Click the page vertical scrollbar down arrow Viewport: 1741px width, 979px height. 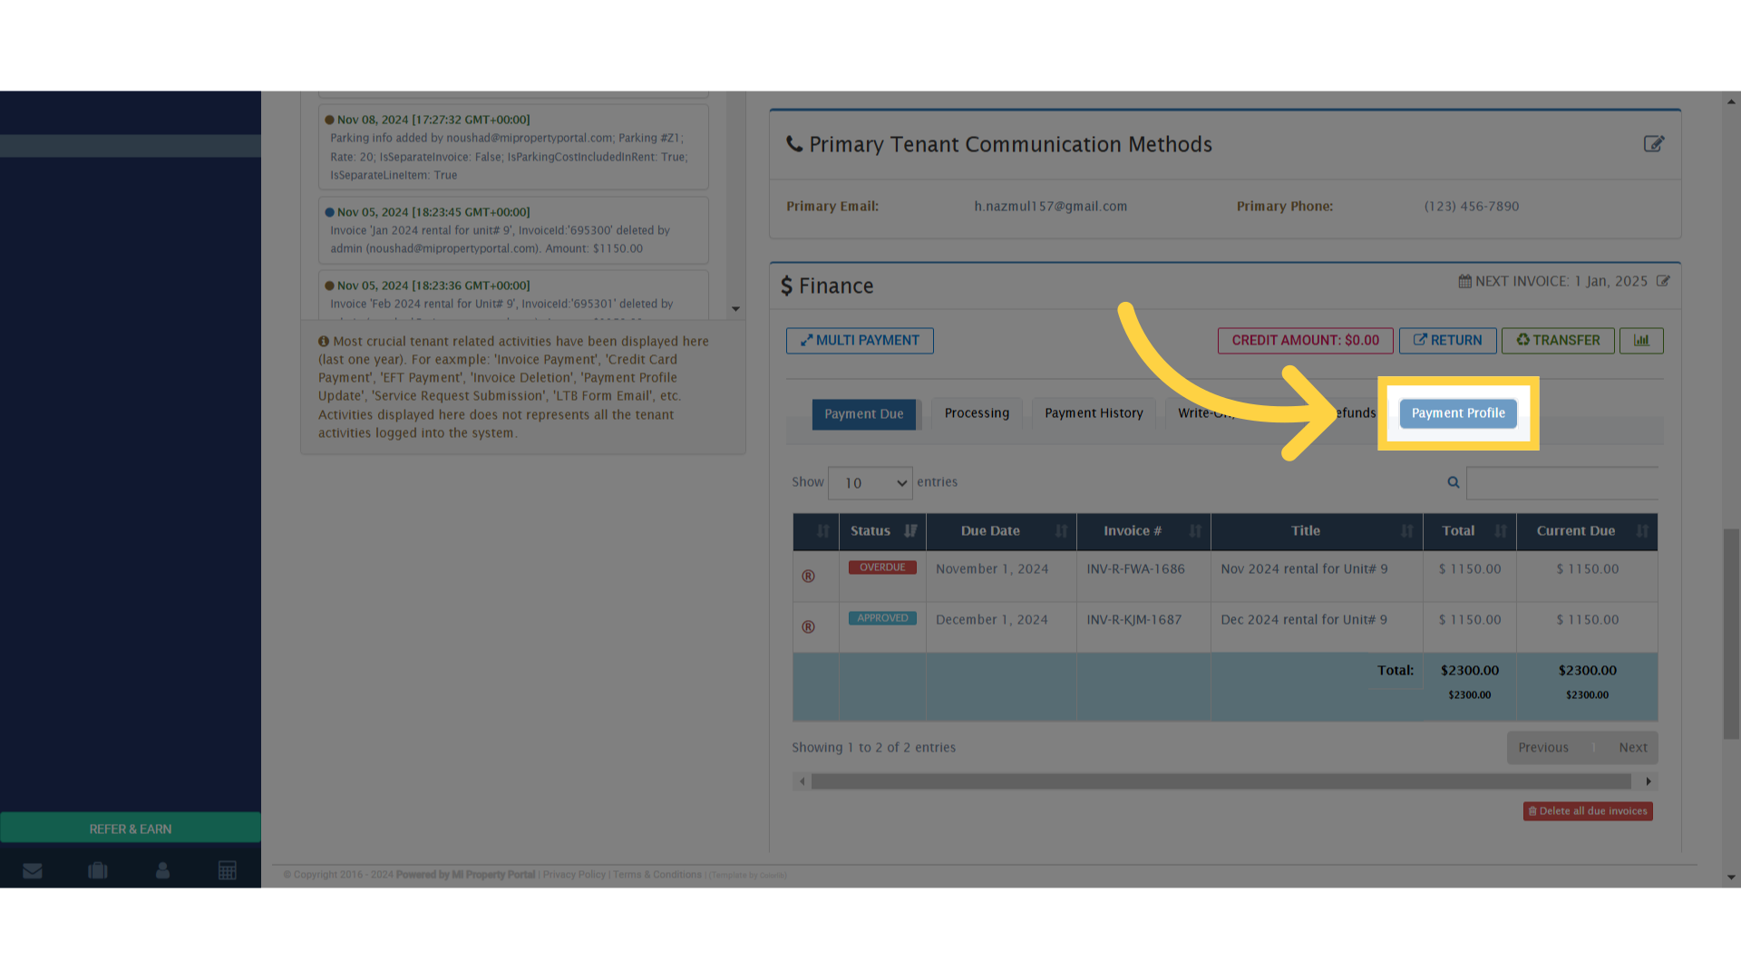[x=1732, y=877]
